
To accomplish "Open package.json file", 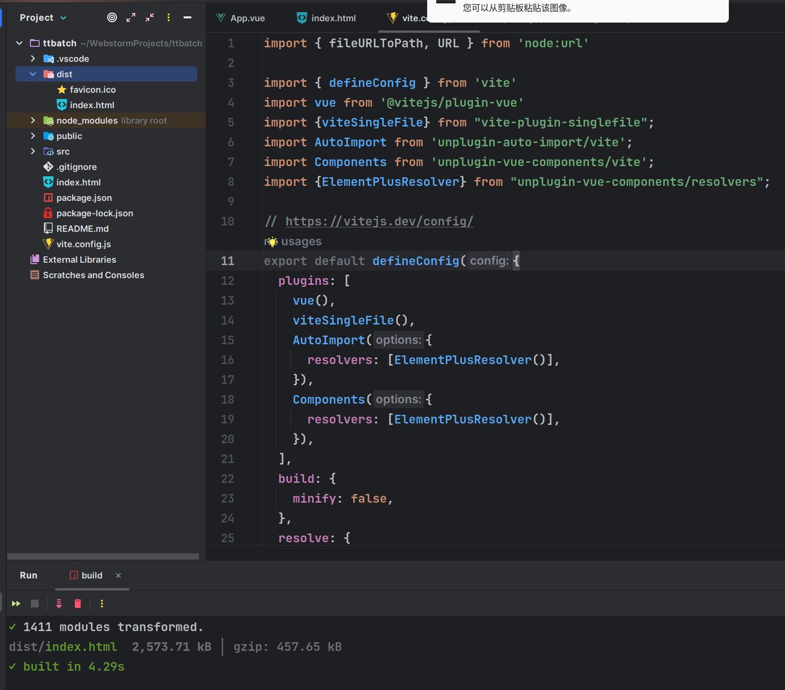I will (x=84, y=197).
